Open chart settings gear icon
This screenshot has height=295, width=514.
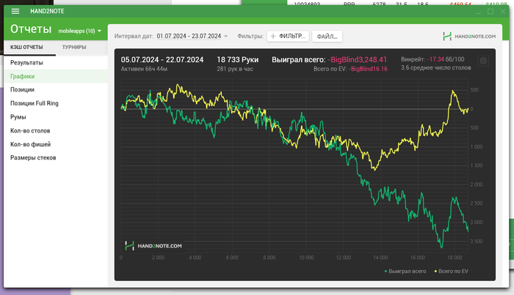coord(483,61)
